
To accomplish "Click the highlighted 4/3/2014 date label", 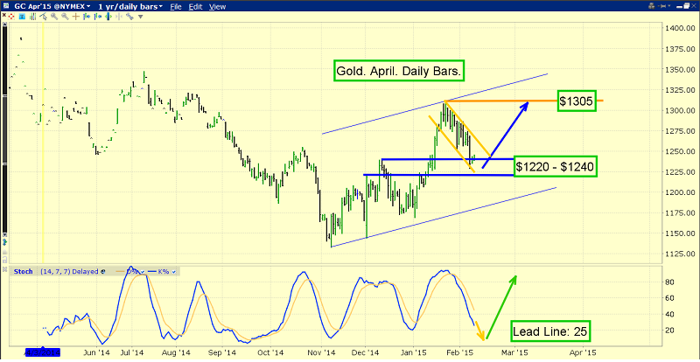I will pyautogui.click(x=42, y=352).
